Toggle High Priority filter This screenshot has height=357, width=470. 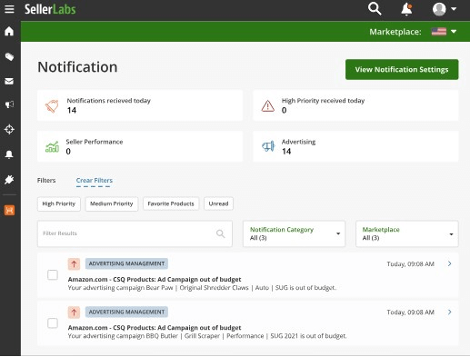coord(59,203)
